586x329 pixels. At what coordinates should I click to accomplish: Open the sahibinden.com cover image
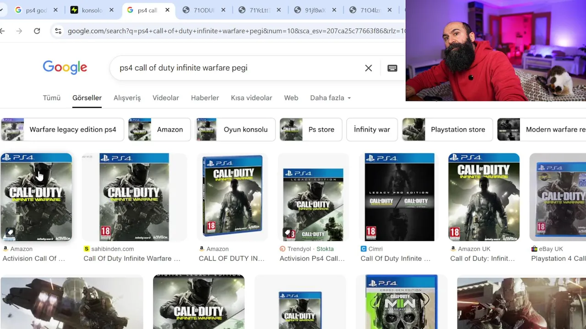click(x=134, y=197)
